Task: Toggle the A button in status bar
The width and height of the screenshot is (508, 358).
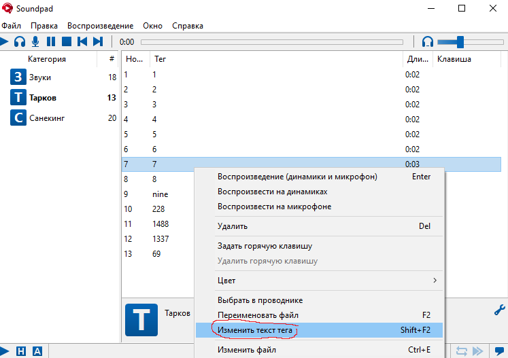Action: [37, 351]
